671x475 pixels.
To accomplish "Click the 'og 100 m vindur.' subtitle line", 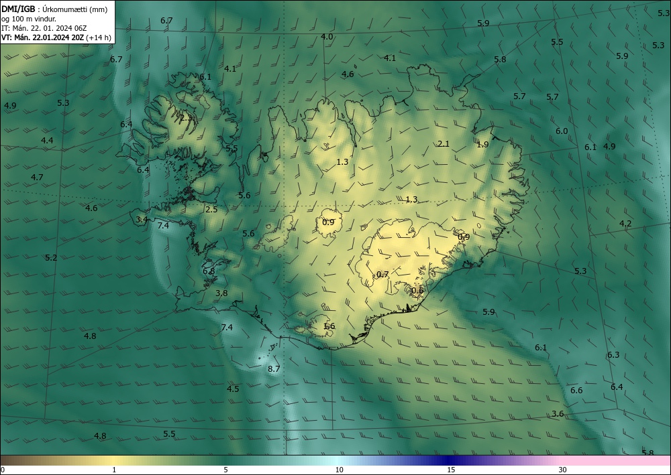I will click(x=29, y=19).
